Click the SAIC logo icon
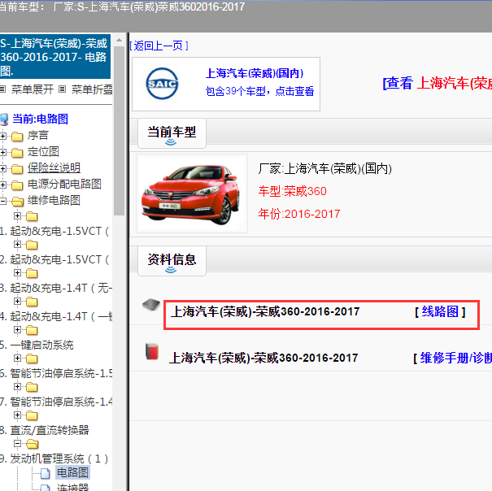 click(x=162, y=84)
